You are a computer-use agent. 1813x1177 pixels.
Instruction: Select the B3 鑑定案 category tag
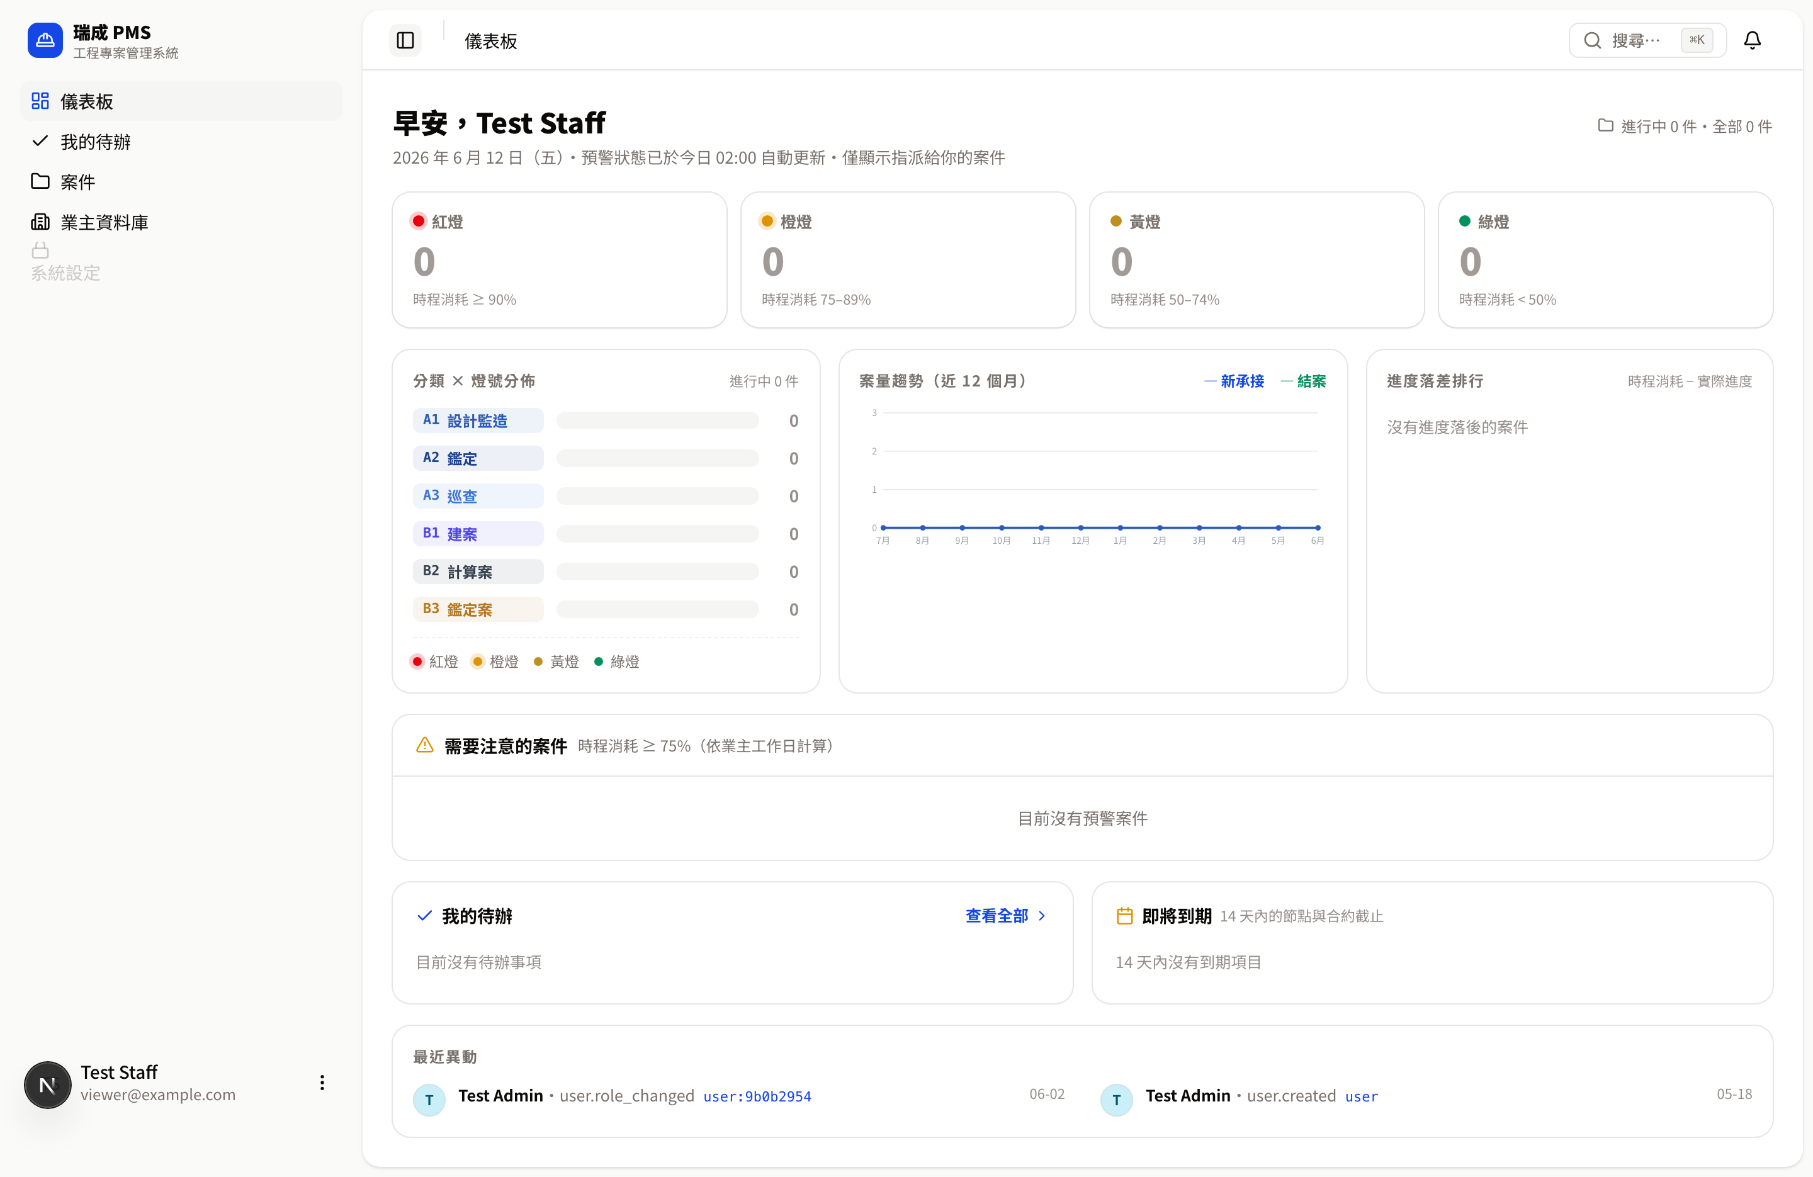(x=478, y=609)
